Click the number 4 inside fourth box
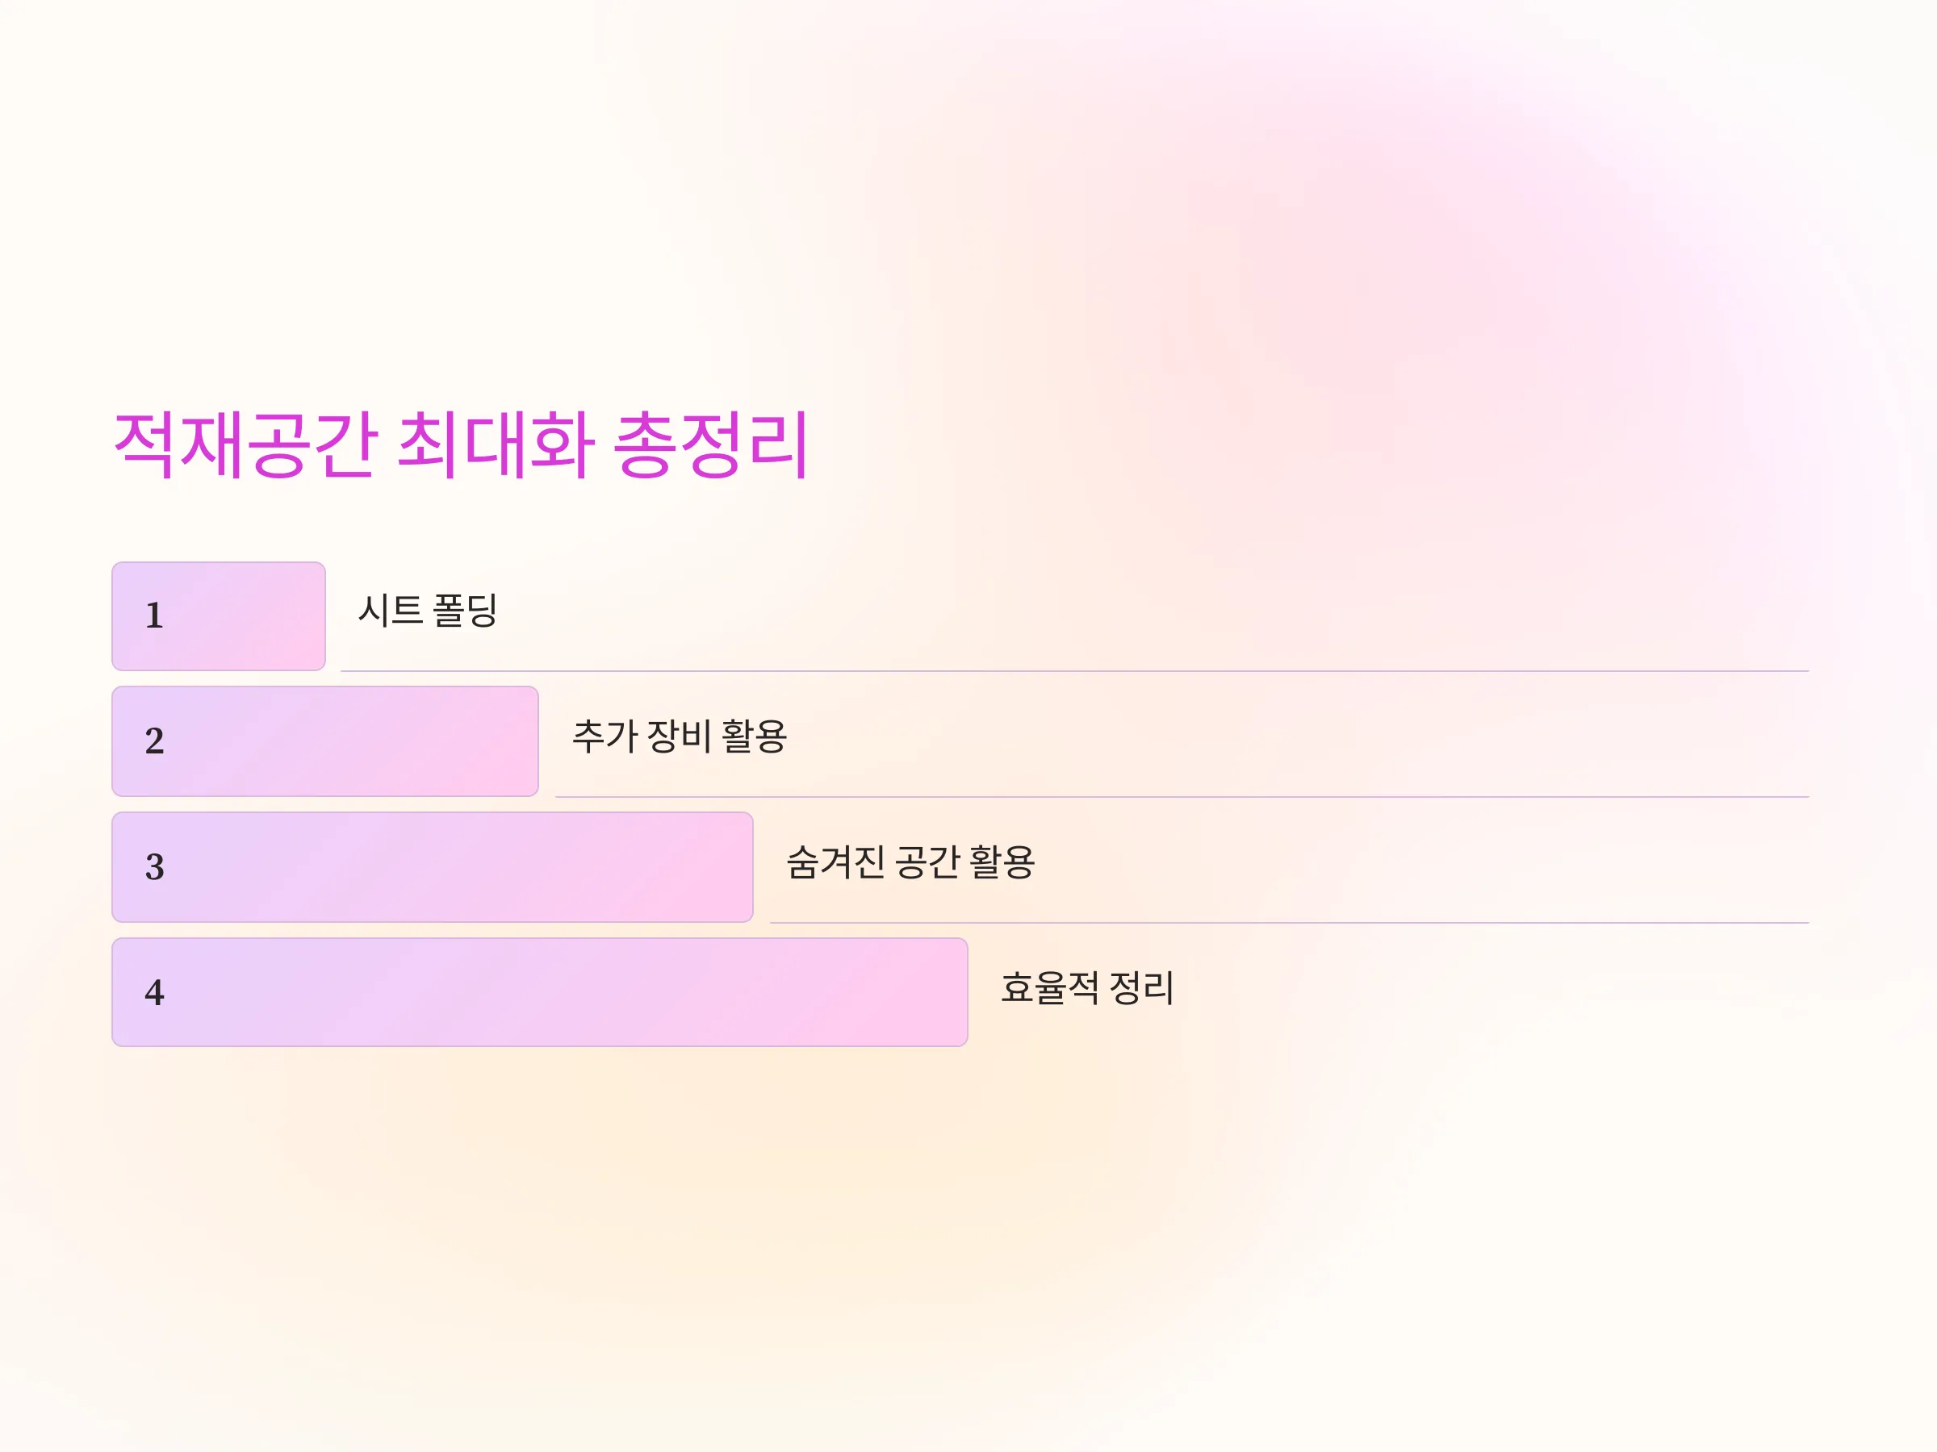The image size is (1937, 1452). pyautogui.click(x=154, y=992)
